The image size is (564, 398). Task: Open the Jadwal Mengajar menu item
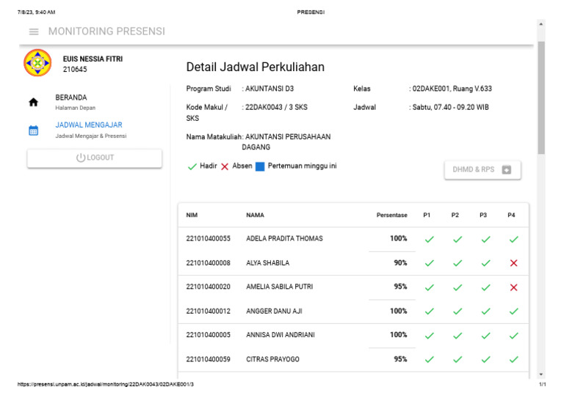89,130
